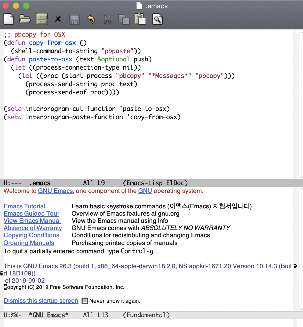The width and height of the screenshot is (303, 327).
Task: Click the "*Messages*" string literal
Action: 170,76
